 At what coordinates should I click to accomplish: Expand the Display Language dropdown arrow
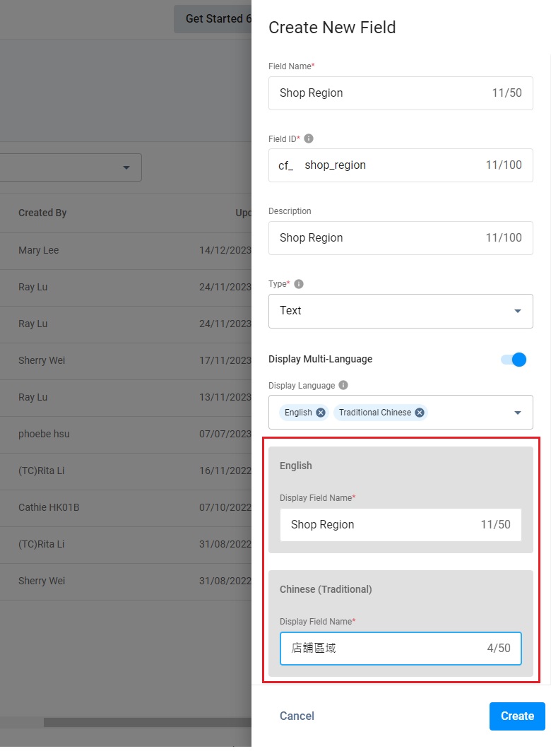click(518, 413)
